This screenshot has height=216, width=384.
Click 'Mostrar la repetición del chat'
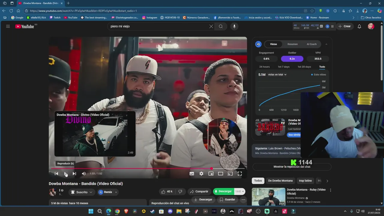tap(292, 166)
